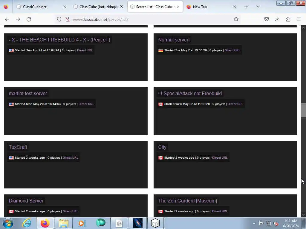Click the page vertical scrollbar thumb
The width and height of the screenshot is (306, 229).
tap(304, 110)
